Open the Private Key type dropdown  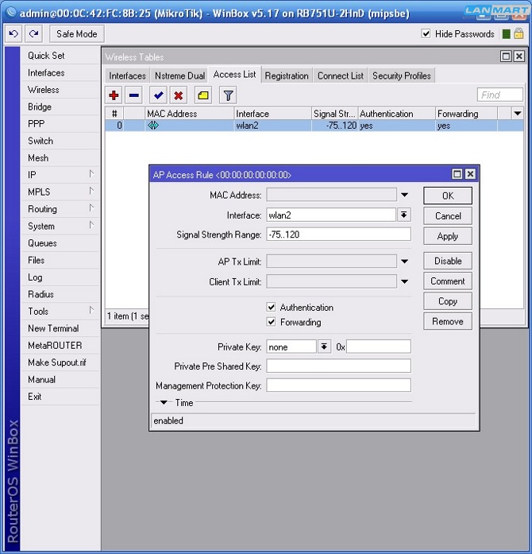tap(324, 347)
